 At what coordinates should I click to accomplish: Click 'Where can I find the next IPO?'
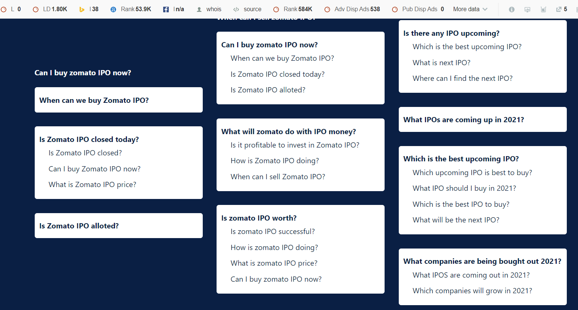coord(463,78)
